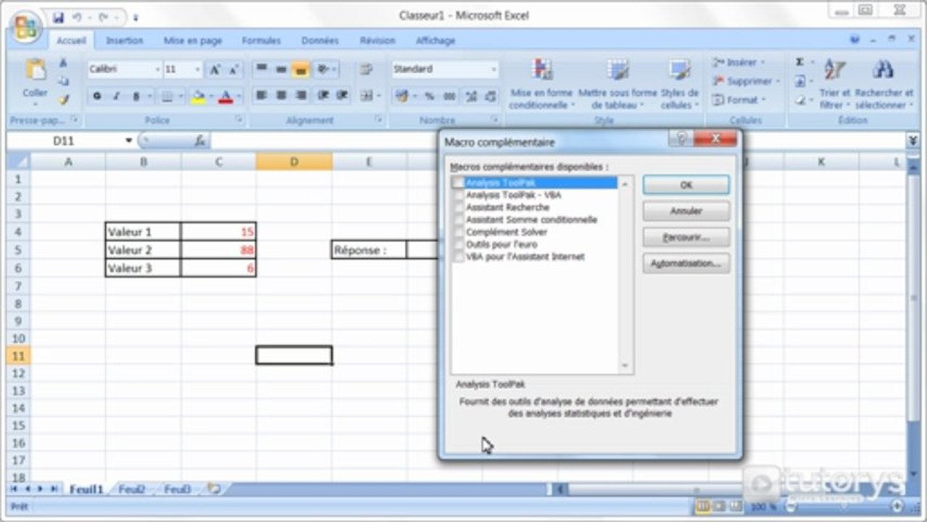Open the Données ribbon tab
This screenshot has height=522, width=927.
tap(320, 41)
